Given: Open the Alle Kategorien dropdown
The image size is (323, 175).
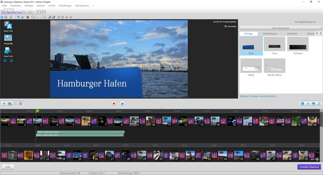Looking at the screenshot, I should click(x=280, y=28).
